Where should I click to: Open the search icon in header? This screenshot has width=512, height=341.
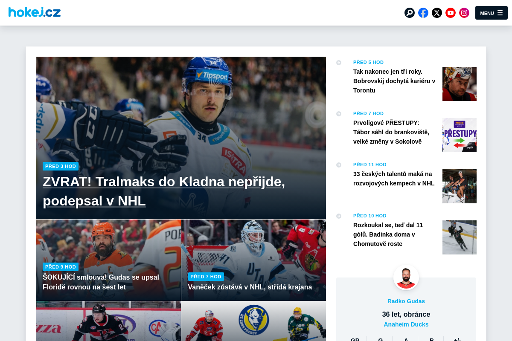click(x=410, y=13)
